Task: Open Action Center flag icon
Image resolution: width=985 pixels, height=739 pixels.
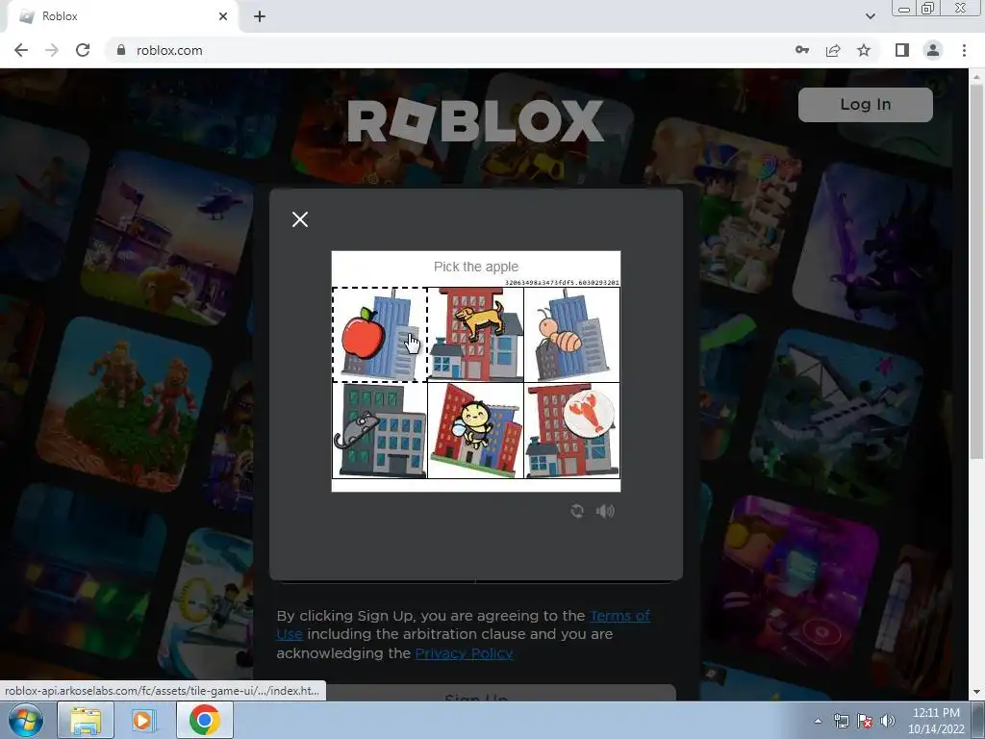Action: (x=865, y=721)
